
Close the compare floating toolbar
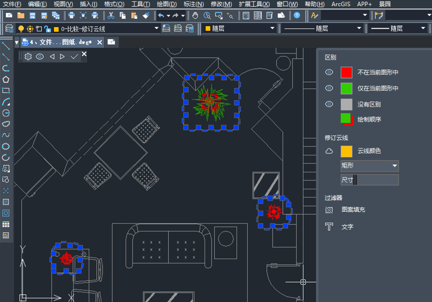pos(84,54)
